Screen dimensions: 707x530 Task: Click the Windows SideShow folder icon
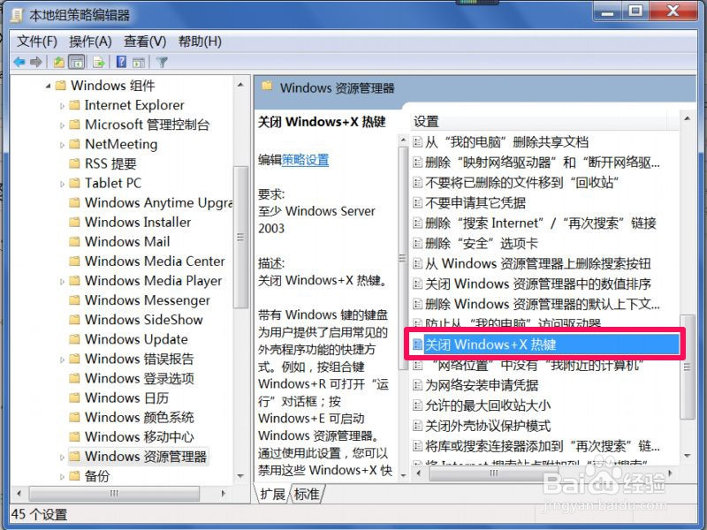[x=74, y=320]
